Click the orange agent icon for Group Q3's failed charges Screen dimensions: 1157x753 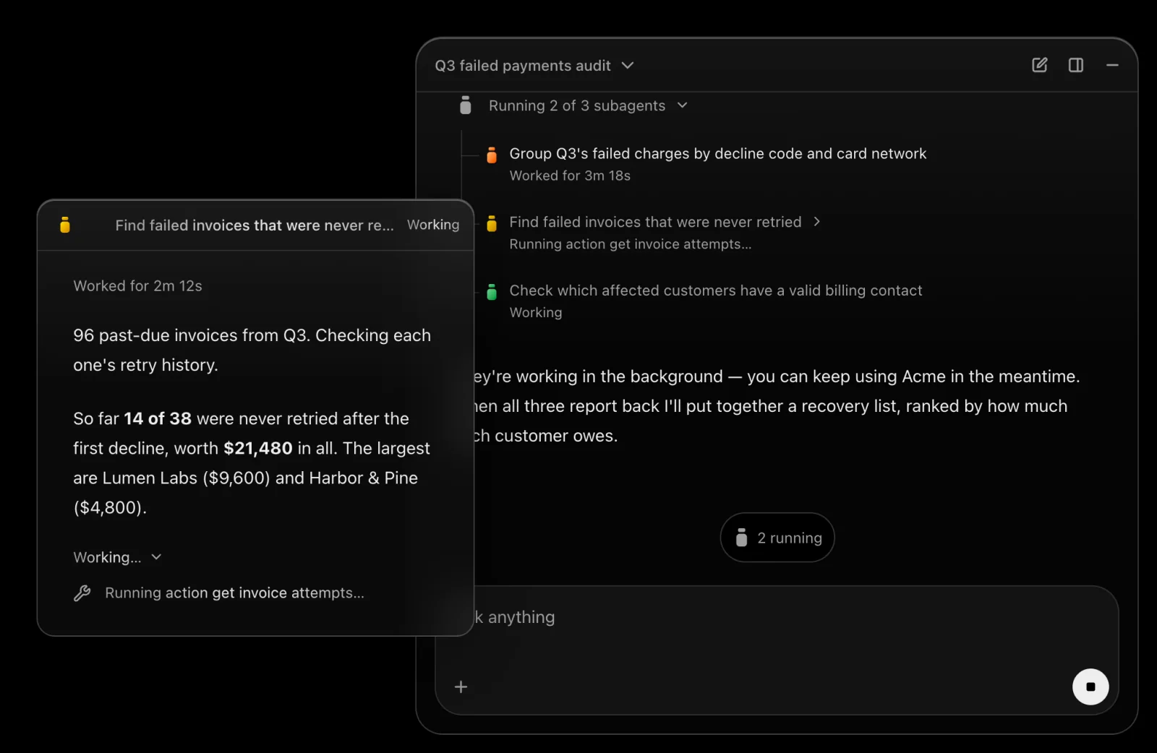pyautogui.click(x=492, y=155)
